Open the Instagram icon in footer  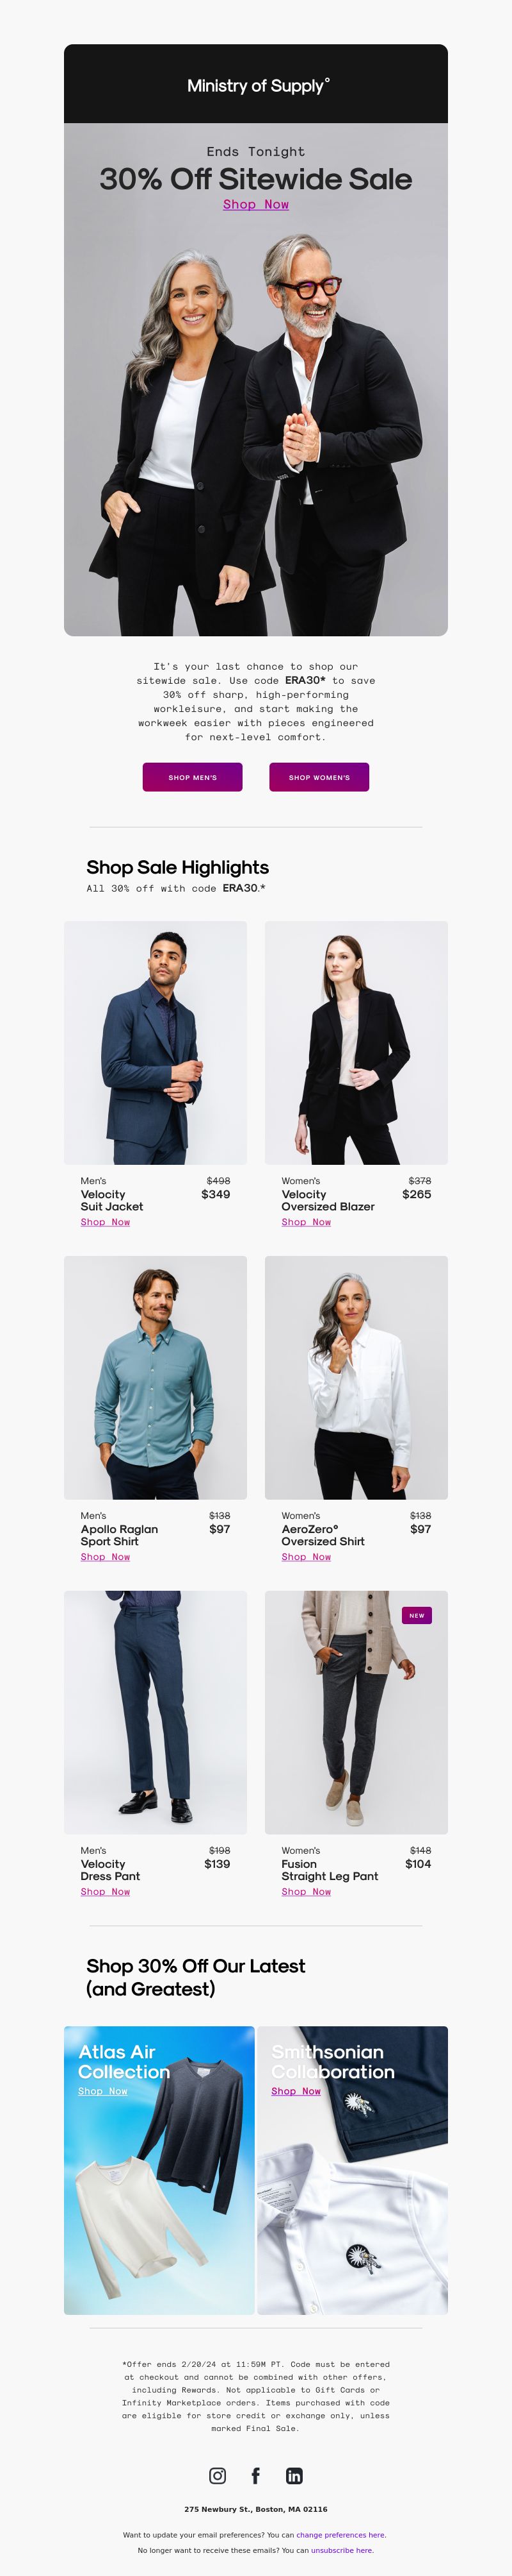tap(218, 2475)
